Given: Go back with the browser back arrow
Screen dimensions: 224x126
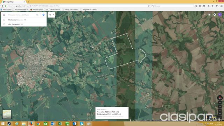Looking at the screenshot, I should [x=2, y=6].
